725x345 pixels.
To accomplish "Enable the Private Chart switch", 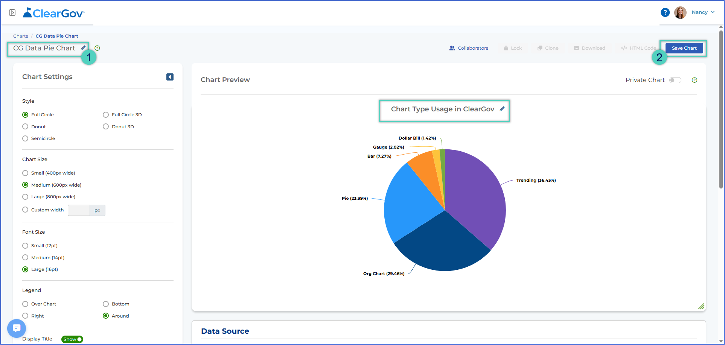I will pyautogui.click(x=675, y=80).
